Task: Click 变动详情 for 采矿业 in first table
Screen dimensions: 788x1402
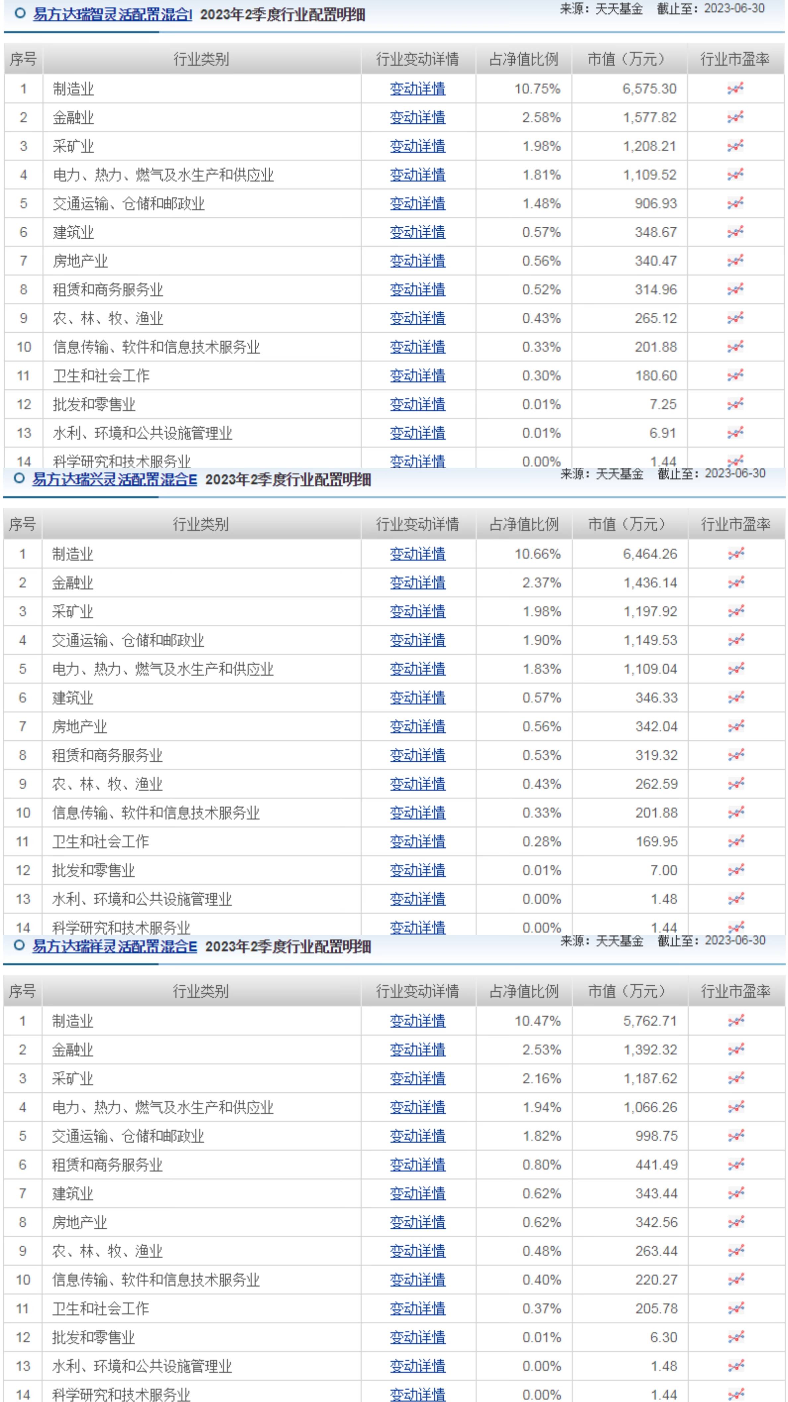Action: point(417,146)
